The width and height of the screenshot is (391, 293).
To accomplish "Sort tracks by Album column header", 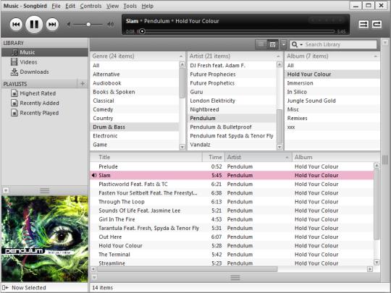I will coord(336,158).
